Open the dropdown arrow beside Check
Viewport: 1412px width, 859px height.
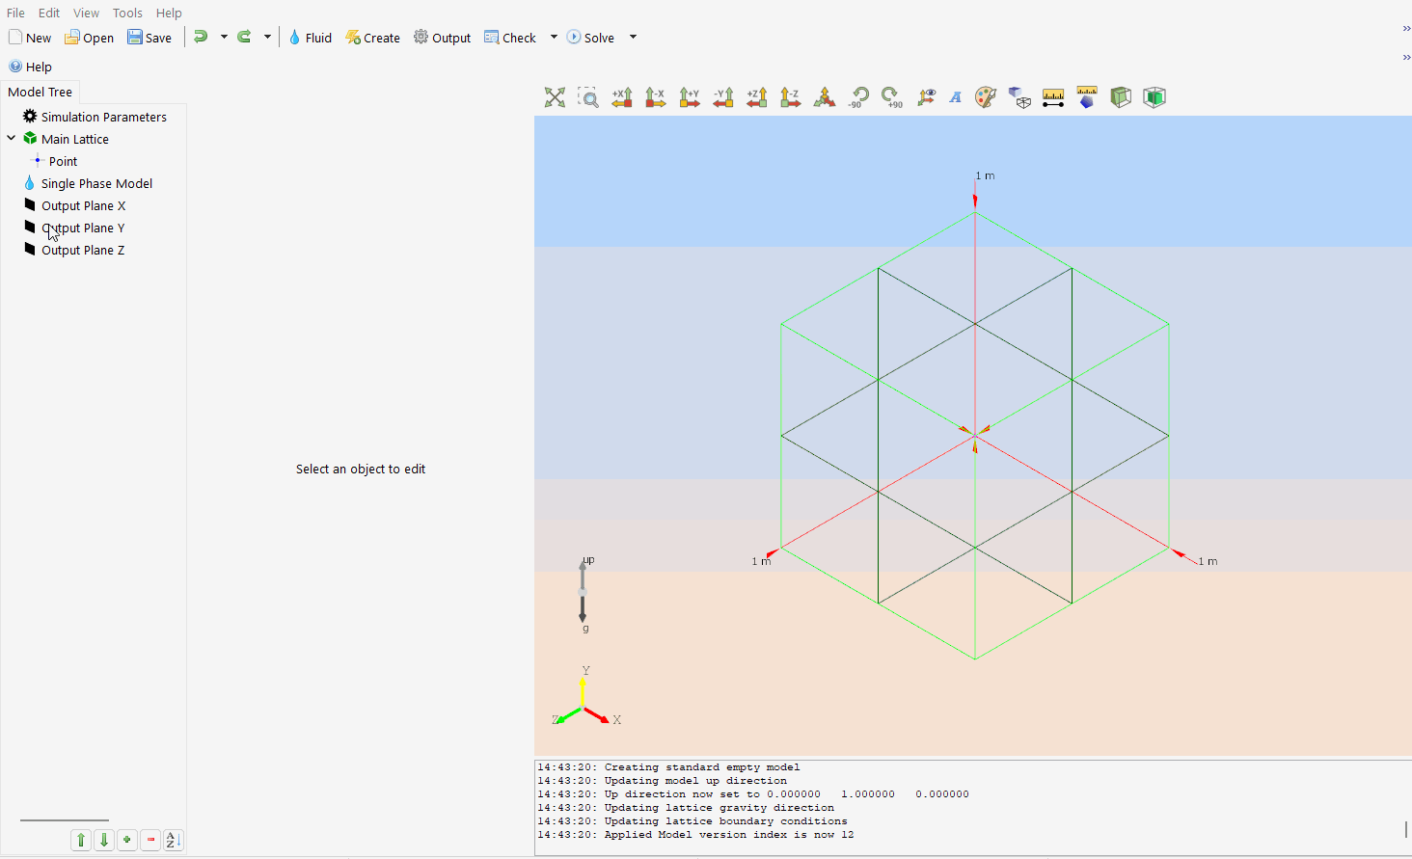pos(554,38)
